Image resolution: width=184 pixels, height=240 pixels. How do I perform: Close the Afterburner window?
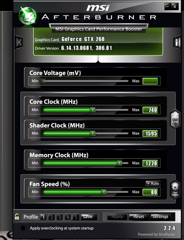click(175, 6)
